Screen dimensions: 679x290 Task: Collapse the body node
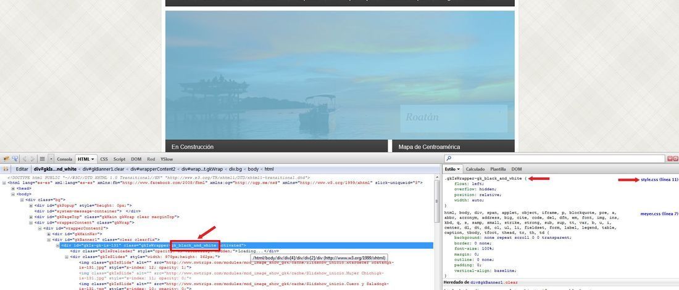tap(13, 194)
